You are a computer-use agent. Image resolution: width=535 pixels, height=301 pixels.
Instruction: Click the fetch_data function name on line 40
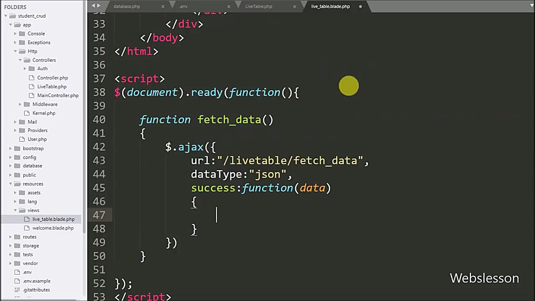coord(229,120)
